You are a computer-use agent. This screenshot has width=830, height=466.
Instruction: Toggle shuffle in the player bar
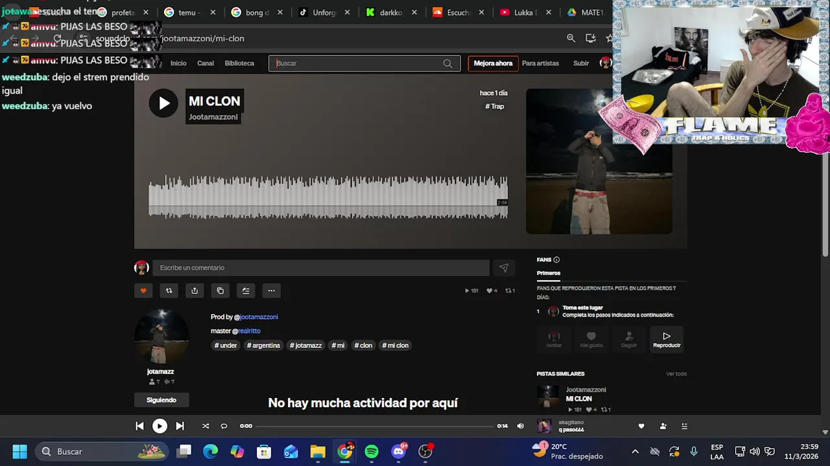[x=206, y=426]
